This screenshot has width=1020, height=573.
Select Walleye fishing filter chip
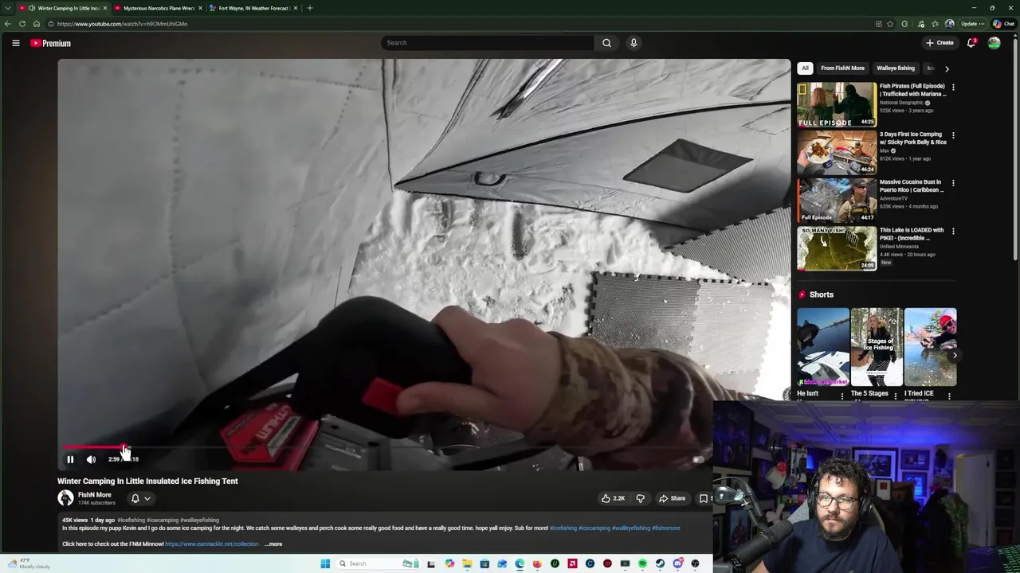[896, 68]
